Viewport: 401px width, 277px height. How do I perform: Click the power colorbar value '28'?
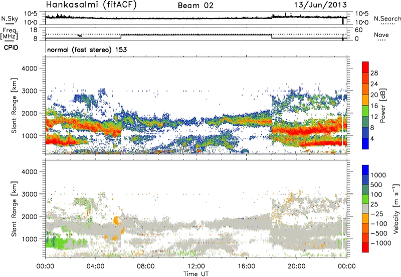374,73
